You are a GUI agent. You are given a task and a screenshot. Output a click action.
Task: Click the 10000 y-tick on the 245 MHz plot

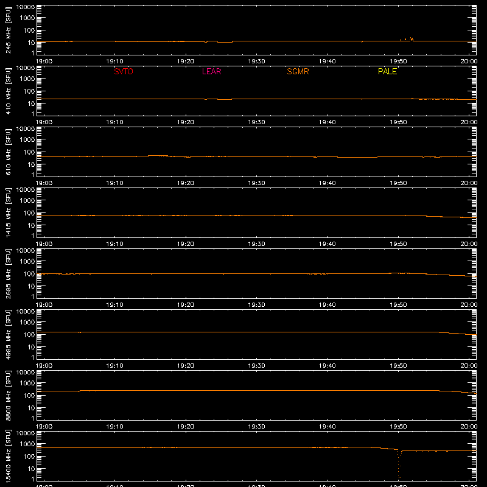(x=26, y=7)
